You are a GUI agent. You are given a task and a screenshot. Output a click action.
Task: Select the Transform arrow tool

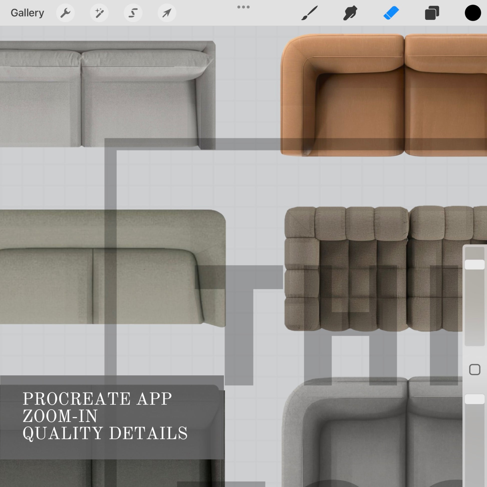[x=167, y=13]
